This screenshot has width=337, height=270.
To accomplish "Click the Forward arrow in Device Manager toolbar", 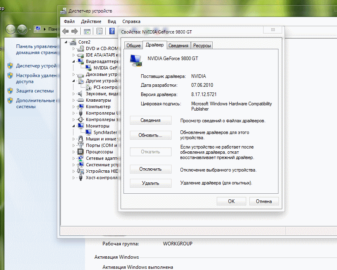I will pyautogui.click(x=74, y=31).
